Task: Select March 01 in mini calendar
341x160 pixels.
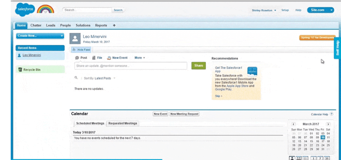Action: click(x=311, y=133)
